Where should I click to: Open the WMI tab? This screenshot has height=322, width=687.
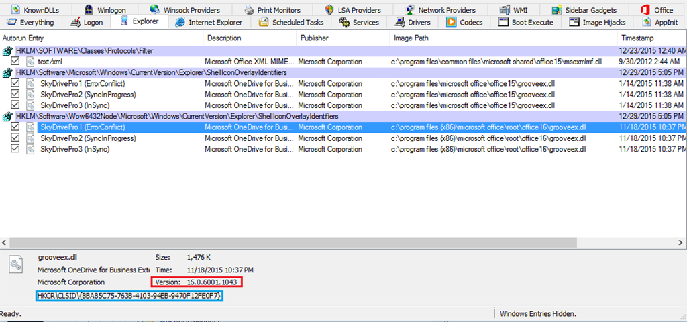pos(513,9)
